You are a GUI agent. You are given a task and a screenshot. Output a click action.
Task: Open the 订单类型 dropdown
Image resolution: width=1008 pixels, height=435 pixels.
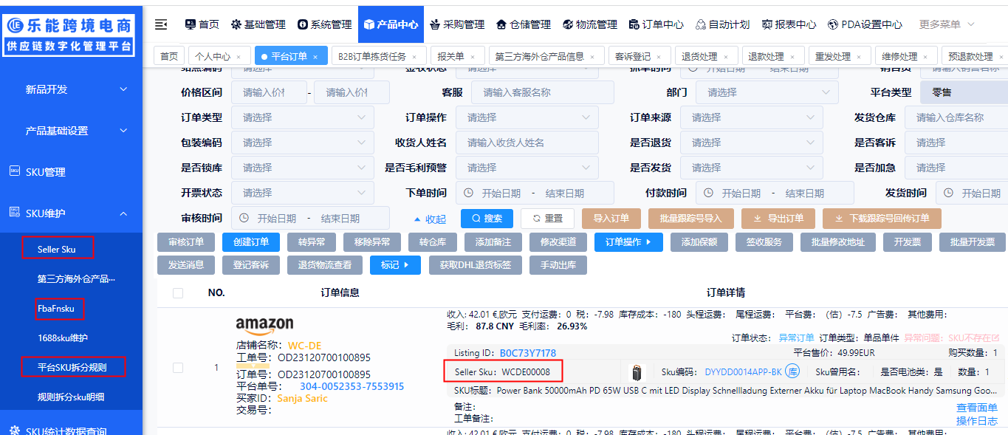(303, 117)
